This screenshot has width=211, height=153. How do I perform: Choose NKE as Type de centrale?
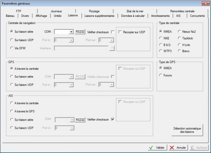click(161, 38)
